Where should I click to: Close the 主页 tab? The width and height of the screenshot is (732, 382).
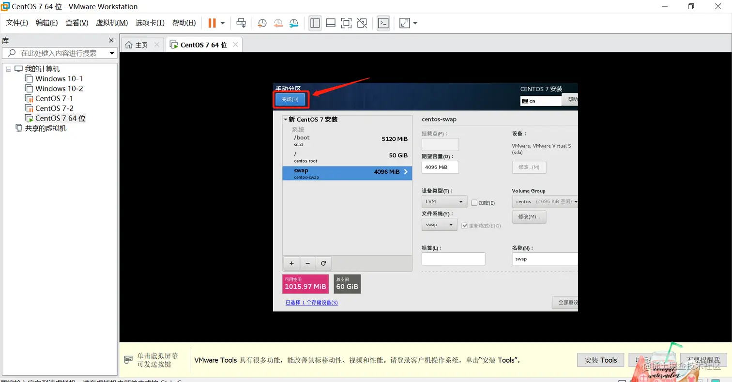(x=156, y=45)
